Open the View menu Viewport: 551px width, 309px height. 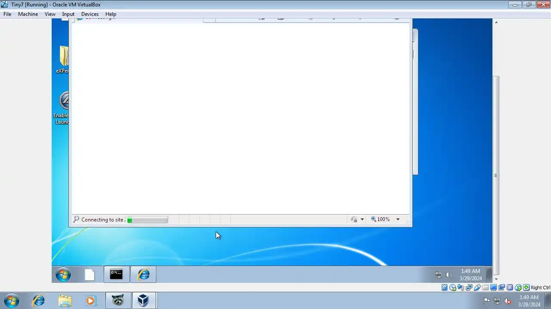pos(50,14)
